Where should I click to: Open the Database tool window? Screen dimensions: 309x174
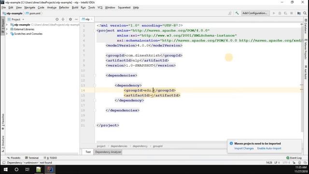point(306,26)
